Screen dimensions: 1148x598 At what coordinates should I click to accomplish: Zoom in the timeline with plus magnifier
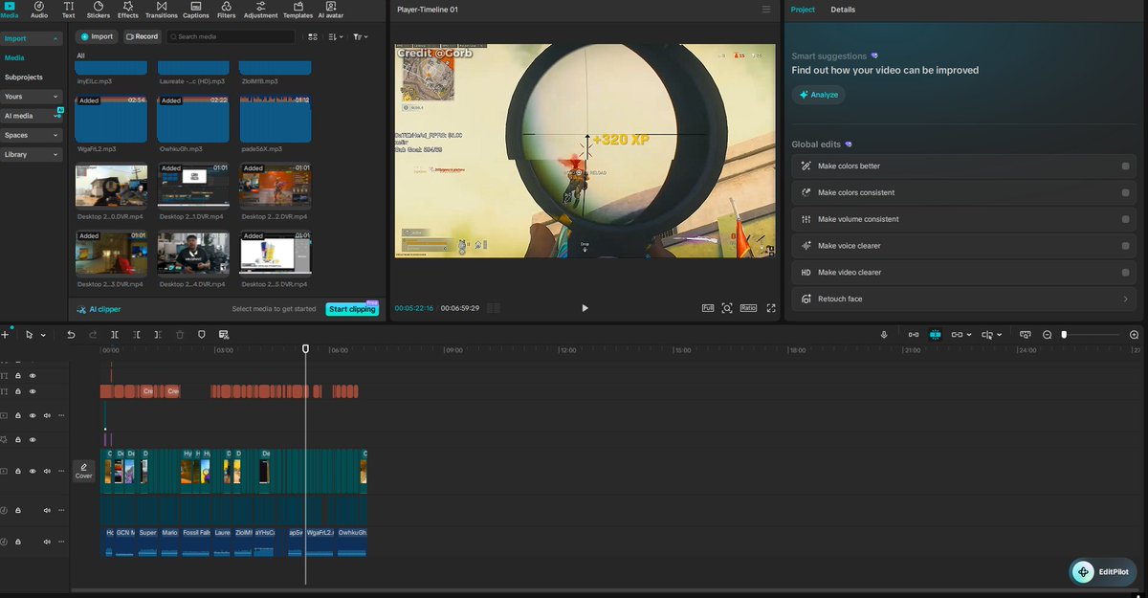coord(1134,335)
